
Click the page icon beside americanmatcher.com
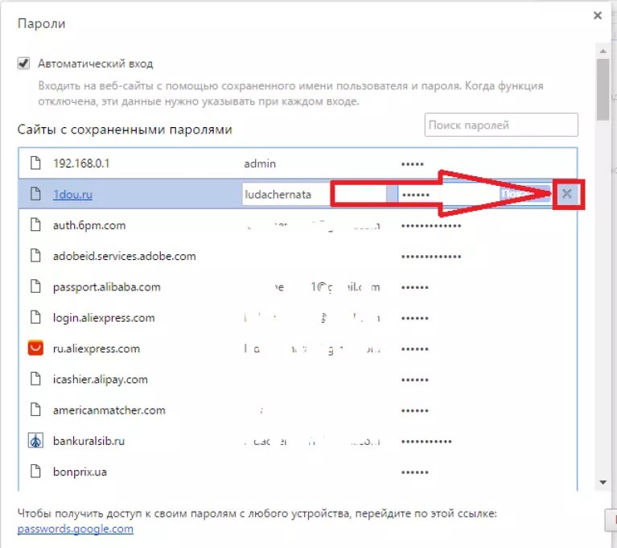tap(35, 410)
